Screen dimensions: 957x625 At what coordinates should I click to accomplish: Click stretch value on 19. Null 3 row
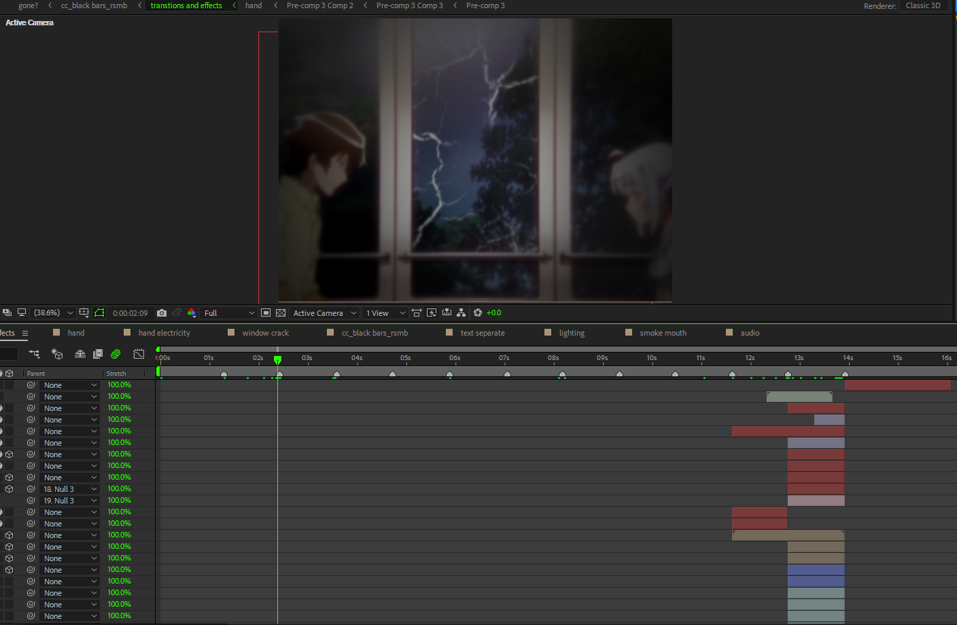[x=119, y=501]
